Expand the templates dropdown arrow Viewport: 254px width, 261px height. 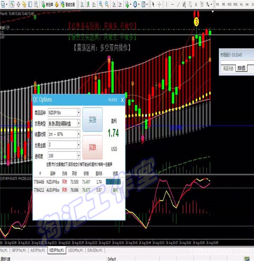(x=147, y=4)
